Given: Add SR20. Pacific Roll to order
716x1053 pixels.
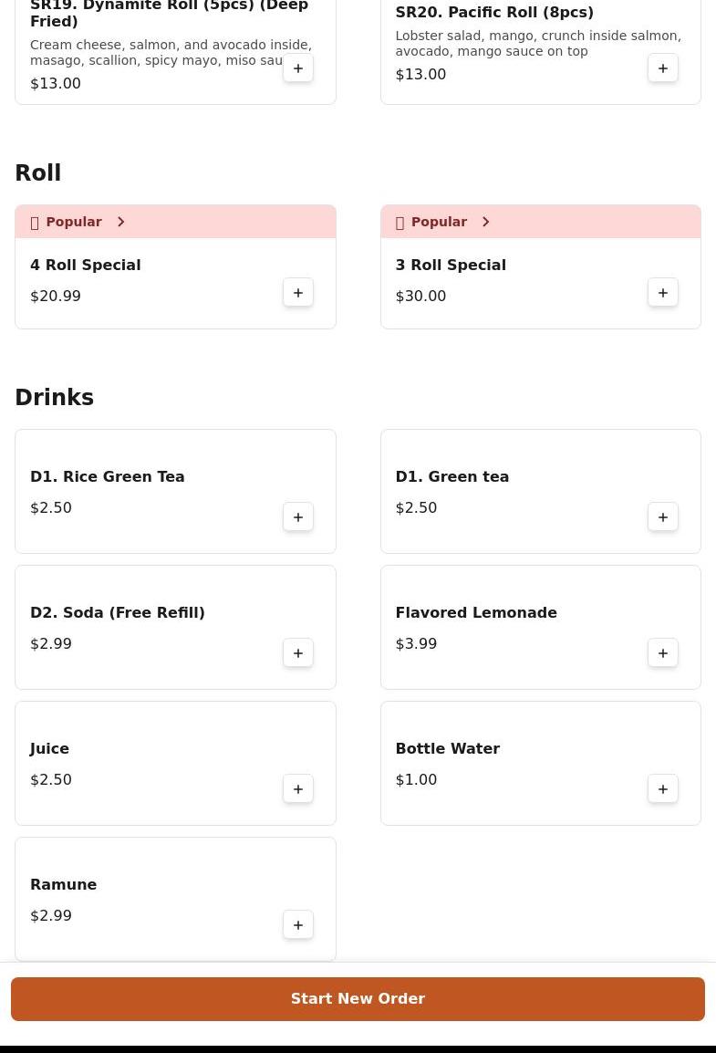Looking at the screenshot, I should [x=663, y=68].
